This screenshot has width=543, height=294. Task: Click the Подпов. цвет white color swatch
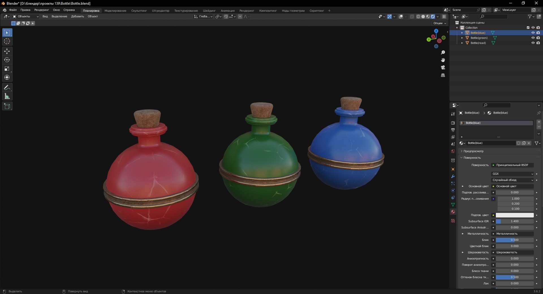(x=515, y=215)
